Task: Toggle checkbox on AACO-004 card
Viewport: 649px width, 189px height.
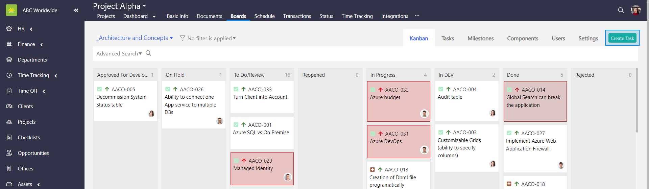Action: 441,89
